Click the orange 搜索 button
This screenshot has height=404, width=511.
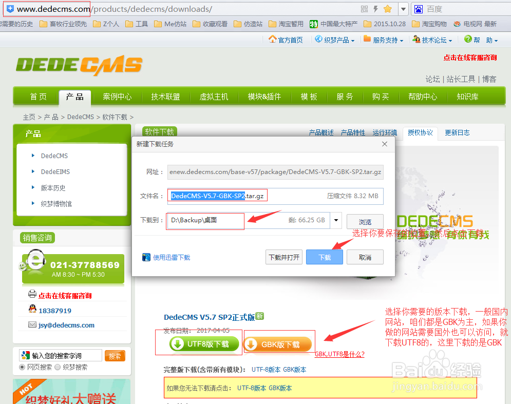click(x=115, y=356)
